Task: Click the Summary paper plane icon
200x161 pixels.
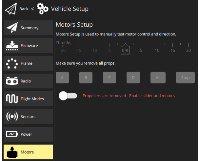Action: coord(12,28)
